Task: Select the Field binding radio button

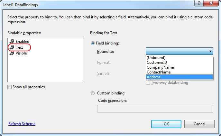Action: pos(93,43)
